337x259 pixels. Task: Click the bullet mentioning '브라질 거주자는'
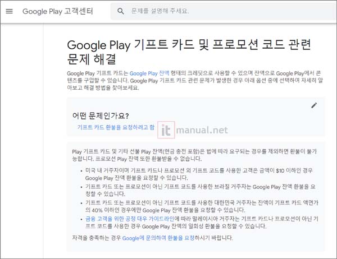(200, 191)
